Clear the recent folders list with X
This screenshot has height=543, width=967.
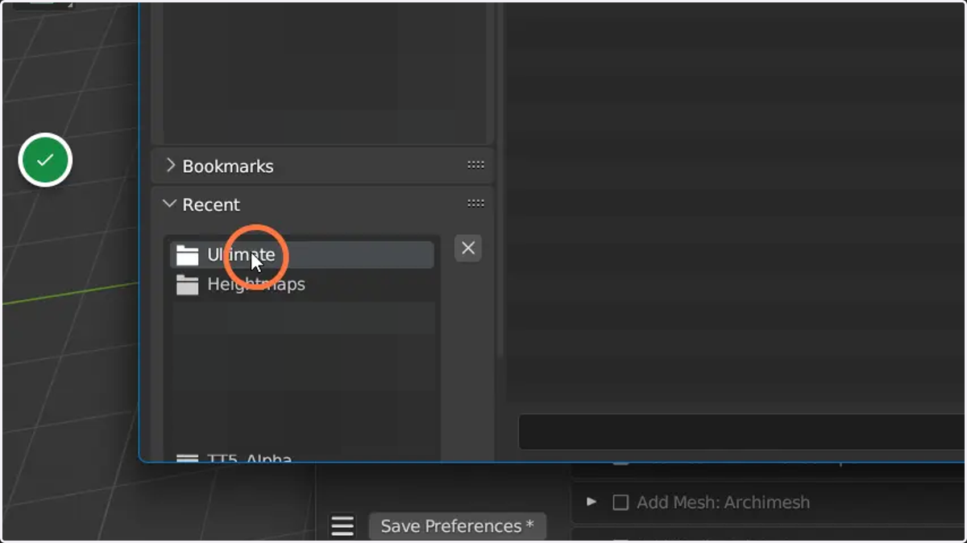tap(468, 249)
